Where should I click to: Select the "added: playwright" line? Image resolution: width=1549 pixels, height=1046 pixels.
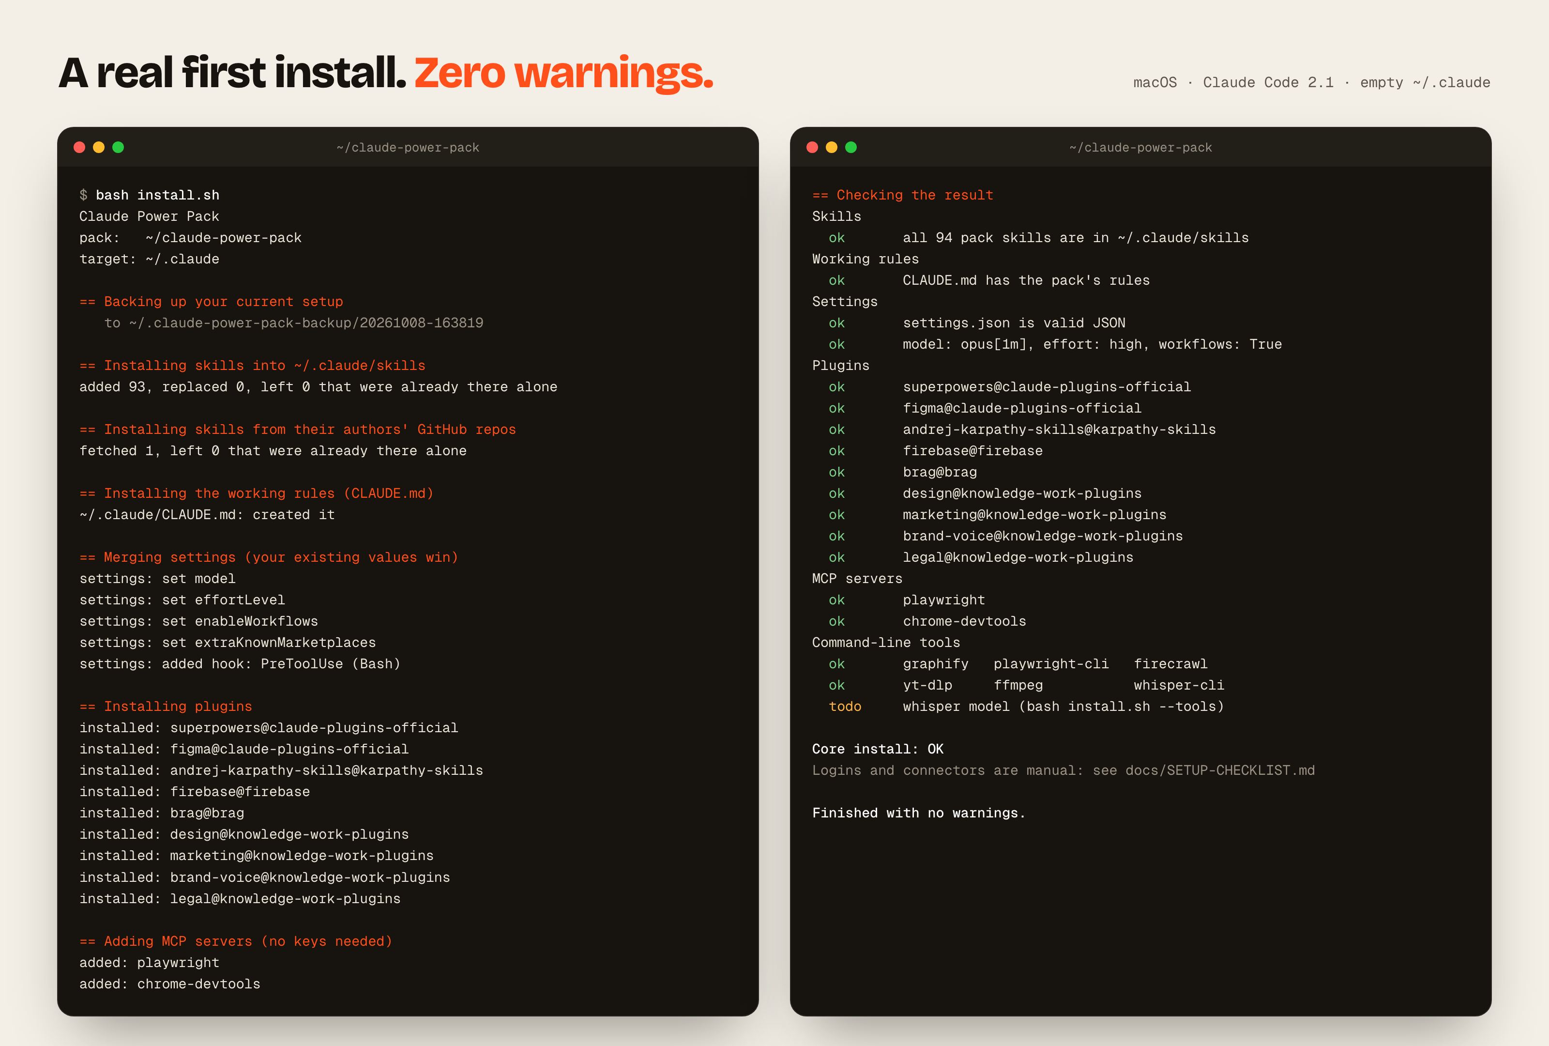tap(149, 963)
